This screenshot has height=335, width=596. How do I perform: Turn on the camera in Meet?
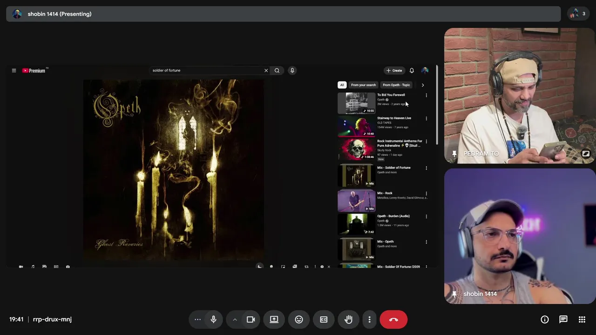click(251, 320)
